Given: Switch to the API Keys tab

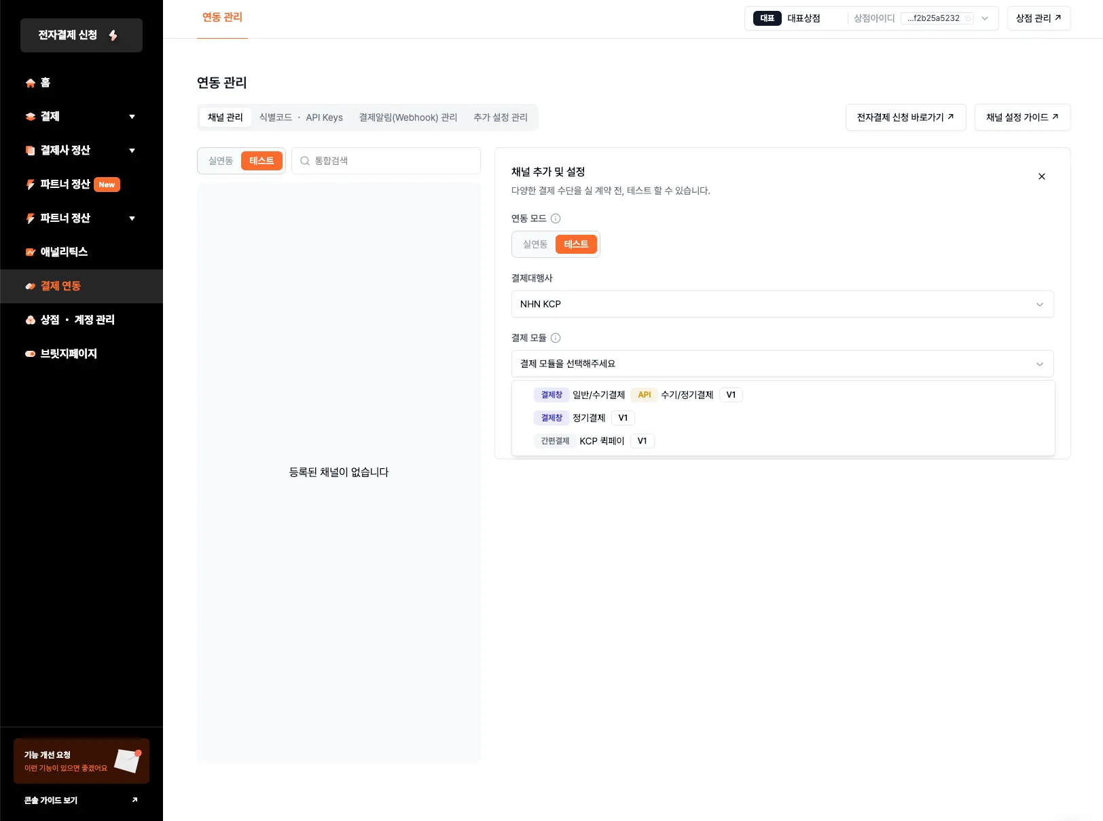Looking at the screenshot, I should pos(324,117).
